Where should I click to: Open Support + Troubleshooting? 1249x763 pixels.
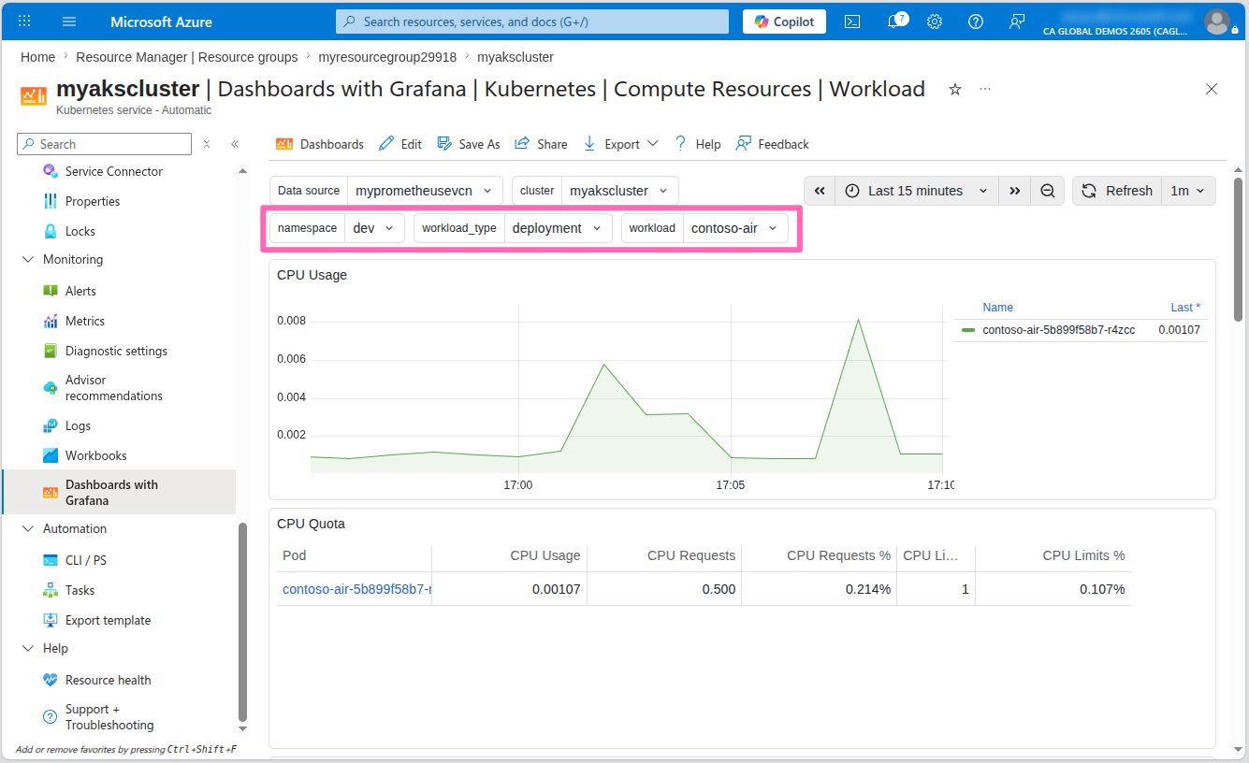coord(109,717)
